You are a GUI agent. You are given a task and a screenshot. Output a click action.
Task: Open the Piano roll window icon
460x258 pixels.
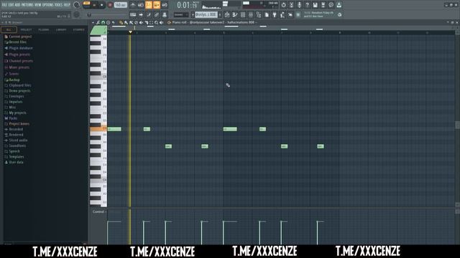235,14
